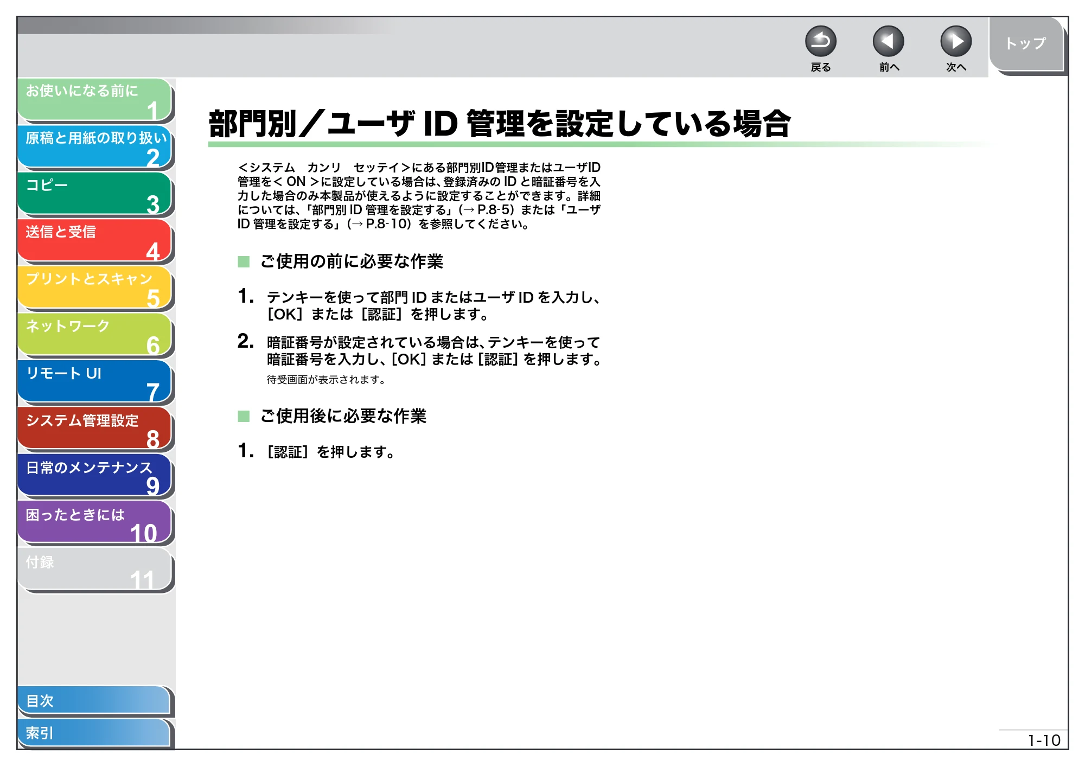Screen dimensions: 1085x767
Task: Jump to chapter 8 システム管理設定 tab
Action: pos(95,429)
